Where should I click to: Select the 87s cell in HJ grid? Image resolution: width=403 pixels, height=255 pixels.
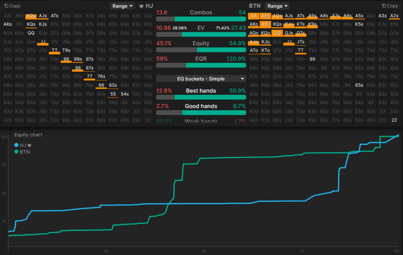[x=90, y=68]
